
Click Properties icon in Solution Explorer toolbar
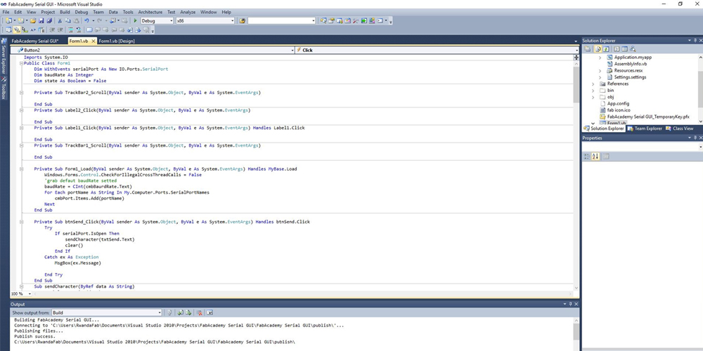click(587, 49)
